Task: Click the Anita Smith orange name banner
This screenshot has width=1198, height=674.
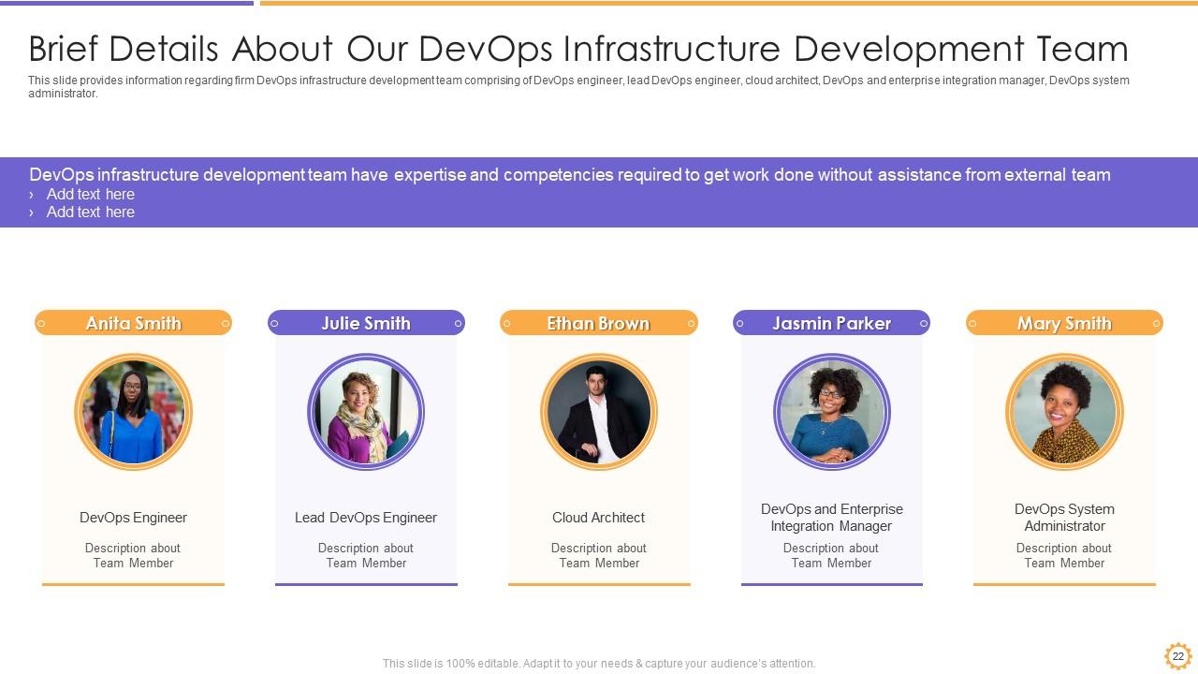Action: pos(133,323)
